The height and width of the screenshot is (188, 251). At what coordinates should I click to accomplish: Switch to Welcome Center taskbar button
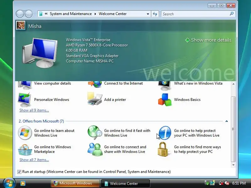click(x=125, y=183)
